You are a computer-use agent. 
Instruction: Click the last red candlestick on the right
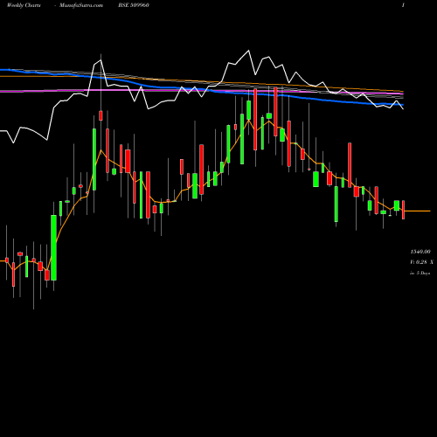coord(404,210)
